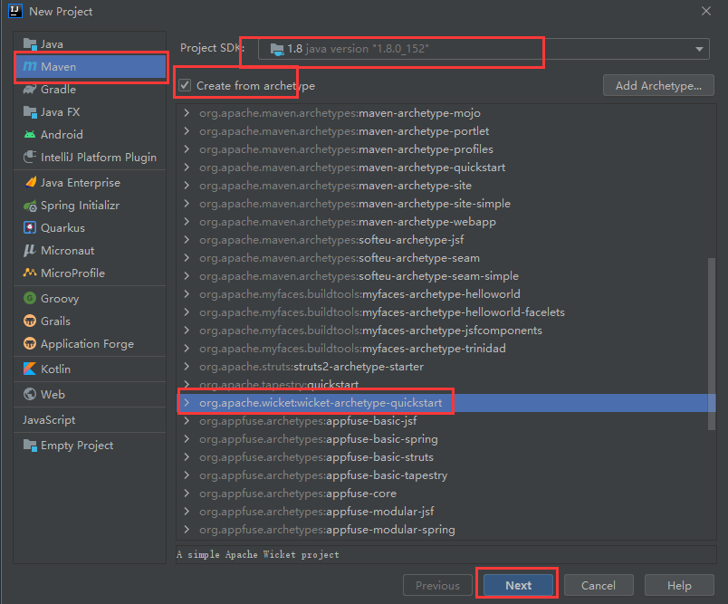Click the Spring Initializr leaf icon

coord(30,206)
